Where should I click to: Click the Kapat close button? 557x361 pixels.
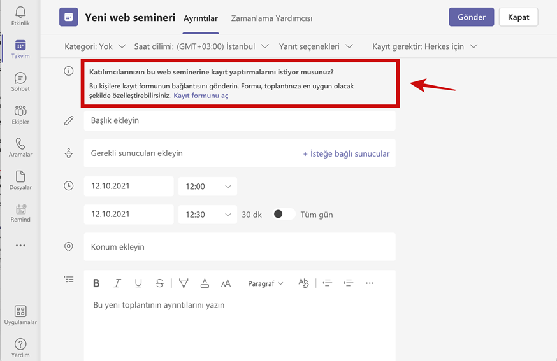tap(518, 17)
